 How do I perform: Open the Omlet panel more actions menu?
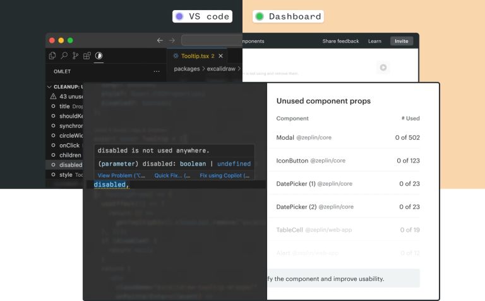pyautogui.click(x=157, y=71)
